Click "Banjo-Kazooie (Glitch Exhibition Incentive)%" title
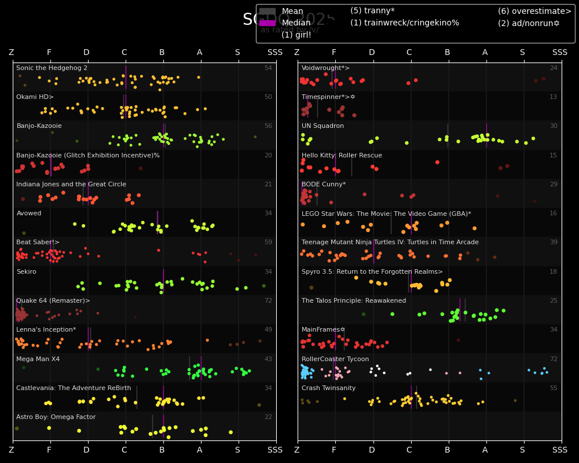Screen dimensions: 579x463 [88, 156]
